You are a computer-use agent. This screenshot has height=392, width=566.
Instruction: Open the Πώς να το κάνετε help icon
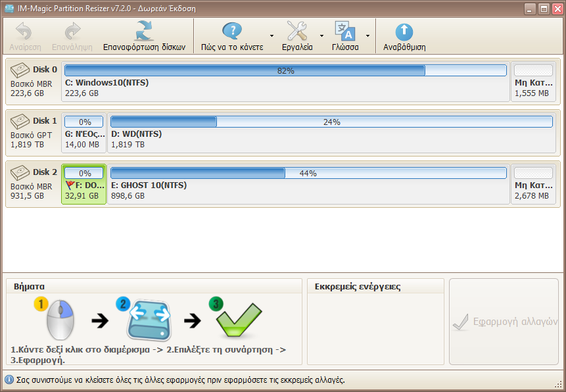[232, 31]
